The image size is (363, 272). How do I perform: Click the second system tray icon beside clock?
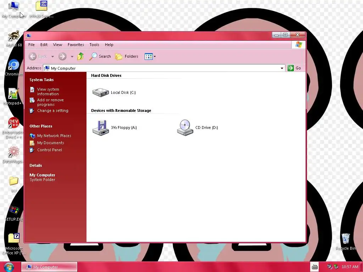click(x=336, y=267)
